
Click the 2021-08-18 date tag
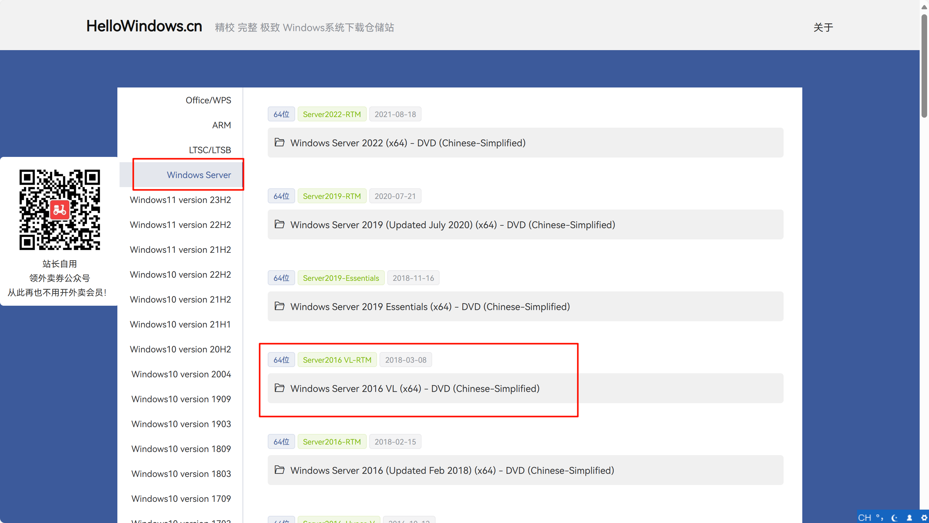click(395, 114)
